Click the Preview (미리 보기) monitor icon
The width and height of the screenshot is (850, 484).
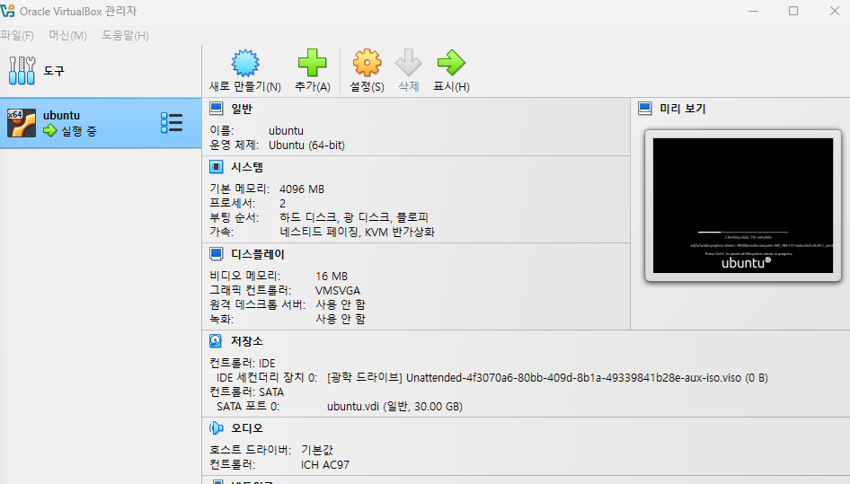pos(644,109)
